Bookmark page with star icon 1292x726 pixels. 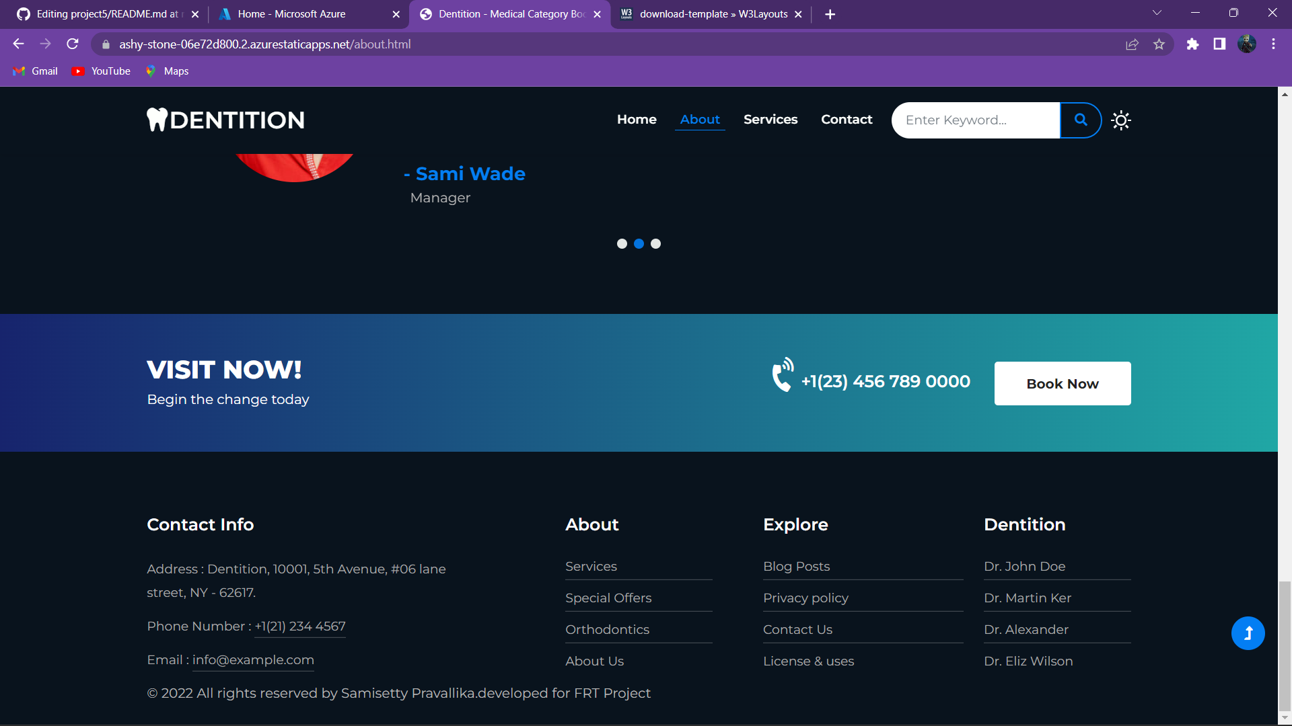(1159, 44)
